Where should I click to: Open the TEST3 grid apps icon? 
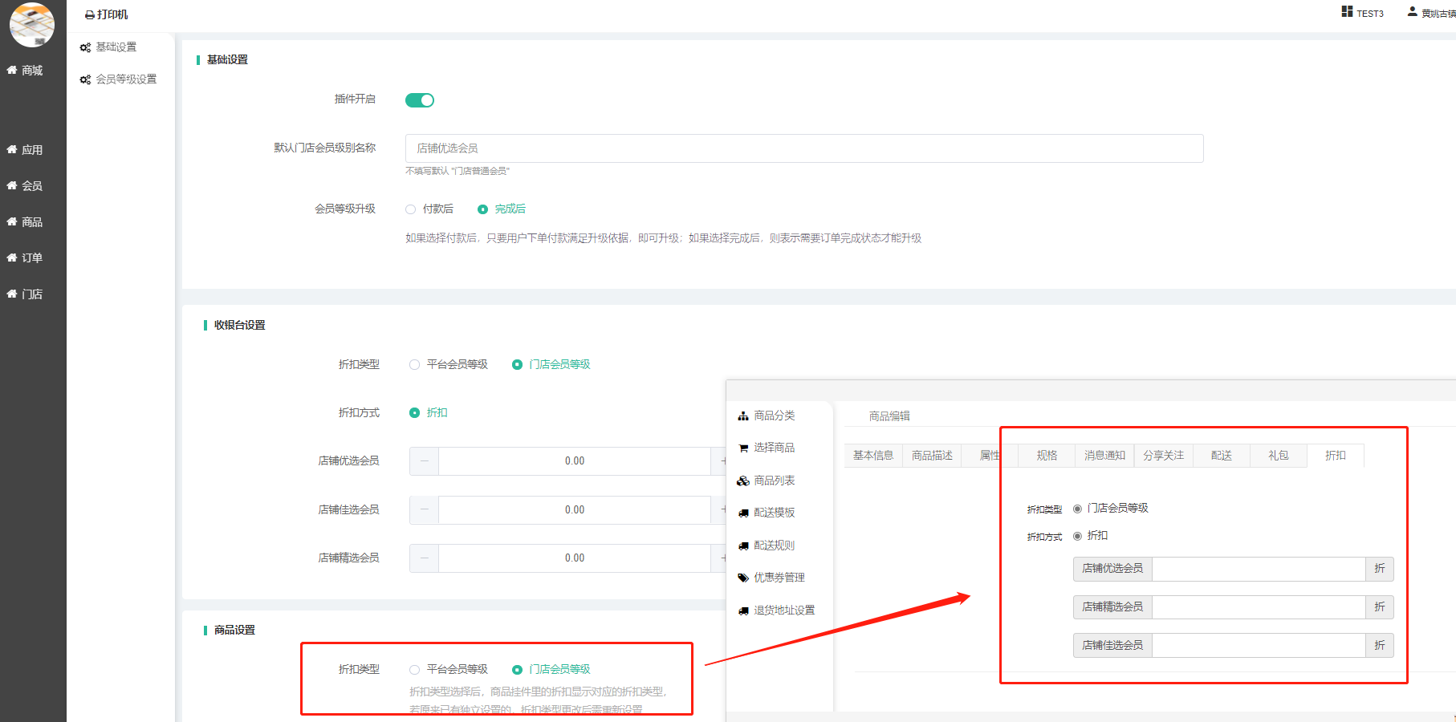tap(1347, 12)
